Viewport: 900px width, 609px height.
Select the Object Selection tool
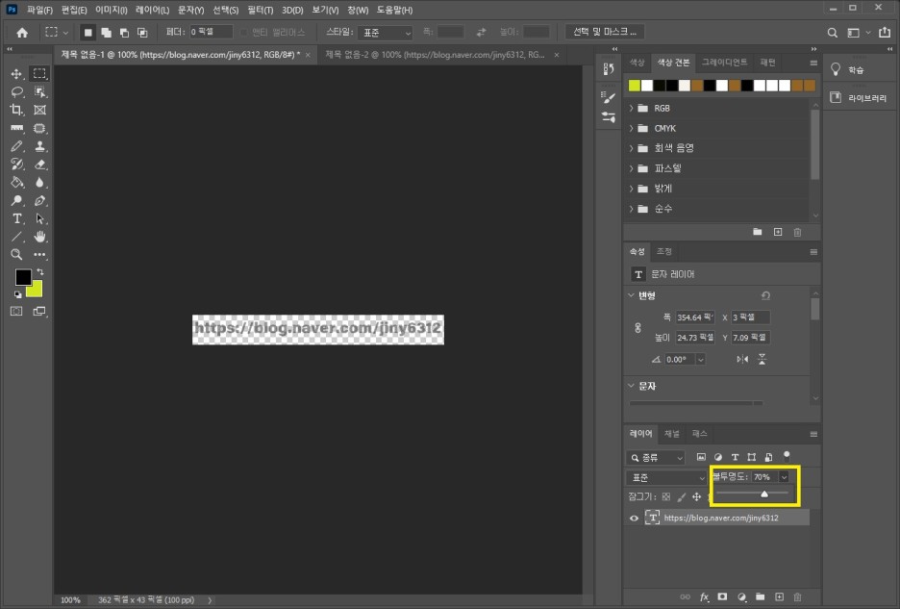click(x=39, y=92)
